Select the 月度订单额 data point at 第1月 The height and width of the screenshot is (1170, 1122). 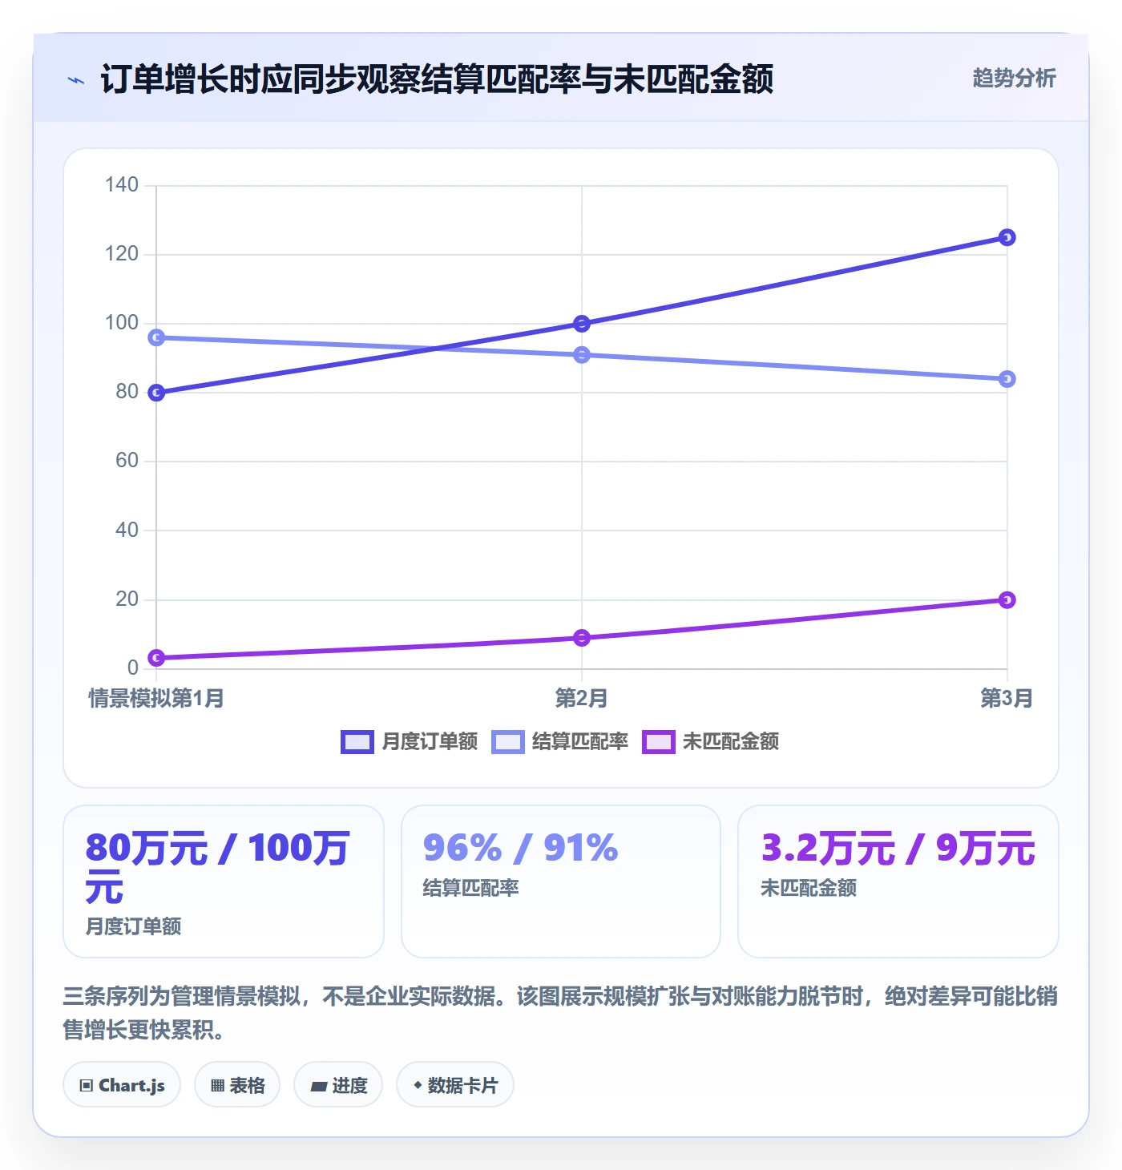pos(157,393)
